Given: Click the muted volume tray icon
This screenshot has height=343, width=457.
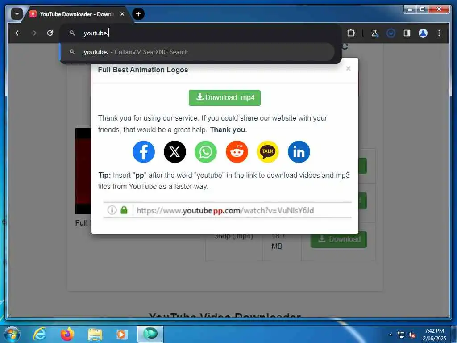Looking at the screenshot, I should 412,335.
